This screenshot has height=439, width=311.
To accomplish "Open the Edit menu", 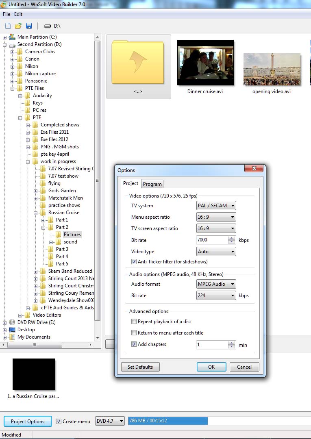I will (x=18, y=14).
